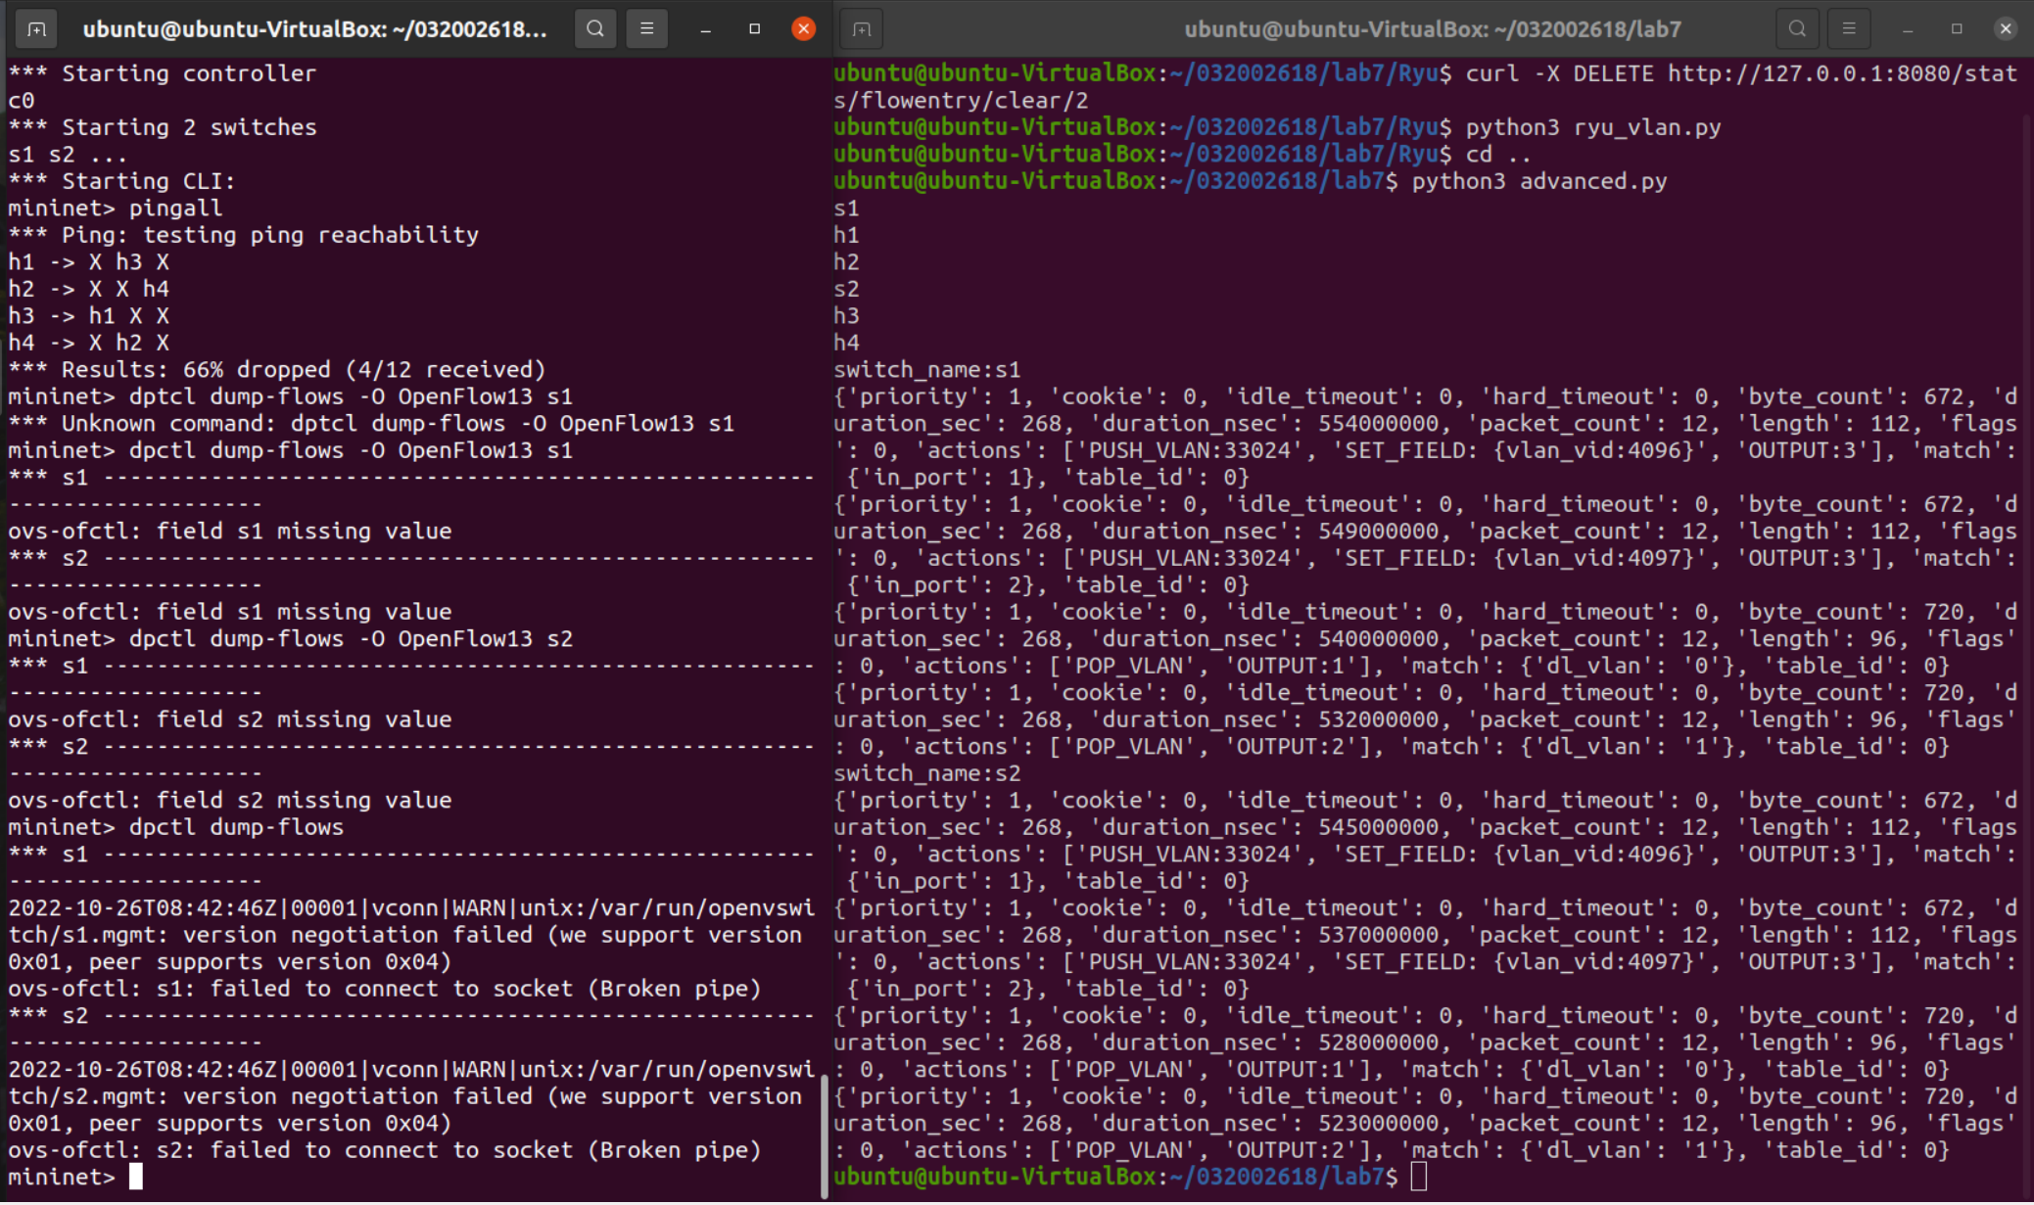The height and width of the screenshot is (1205, 2034).
Task: Open hamburger menu of left terminal window
Action: 647,29
